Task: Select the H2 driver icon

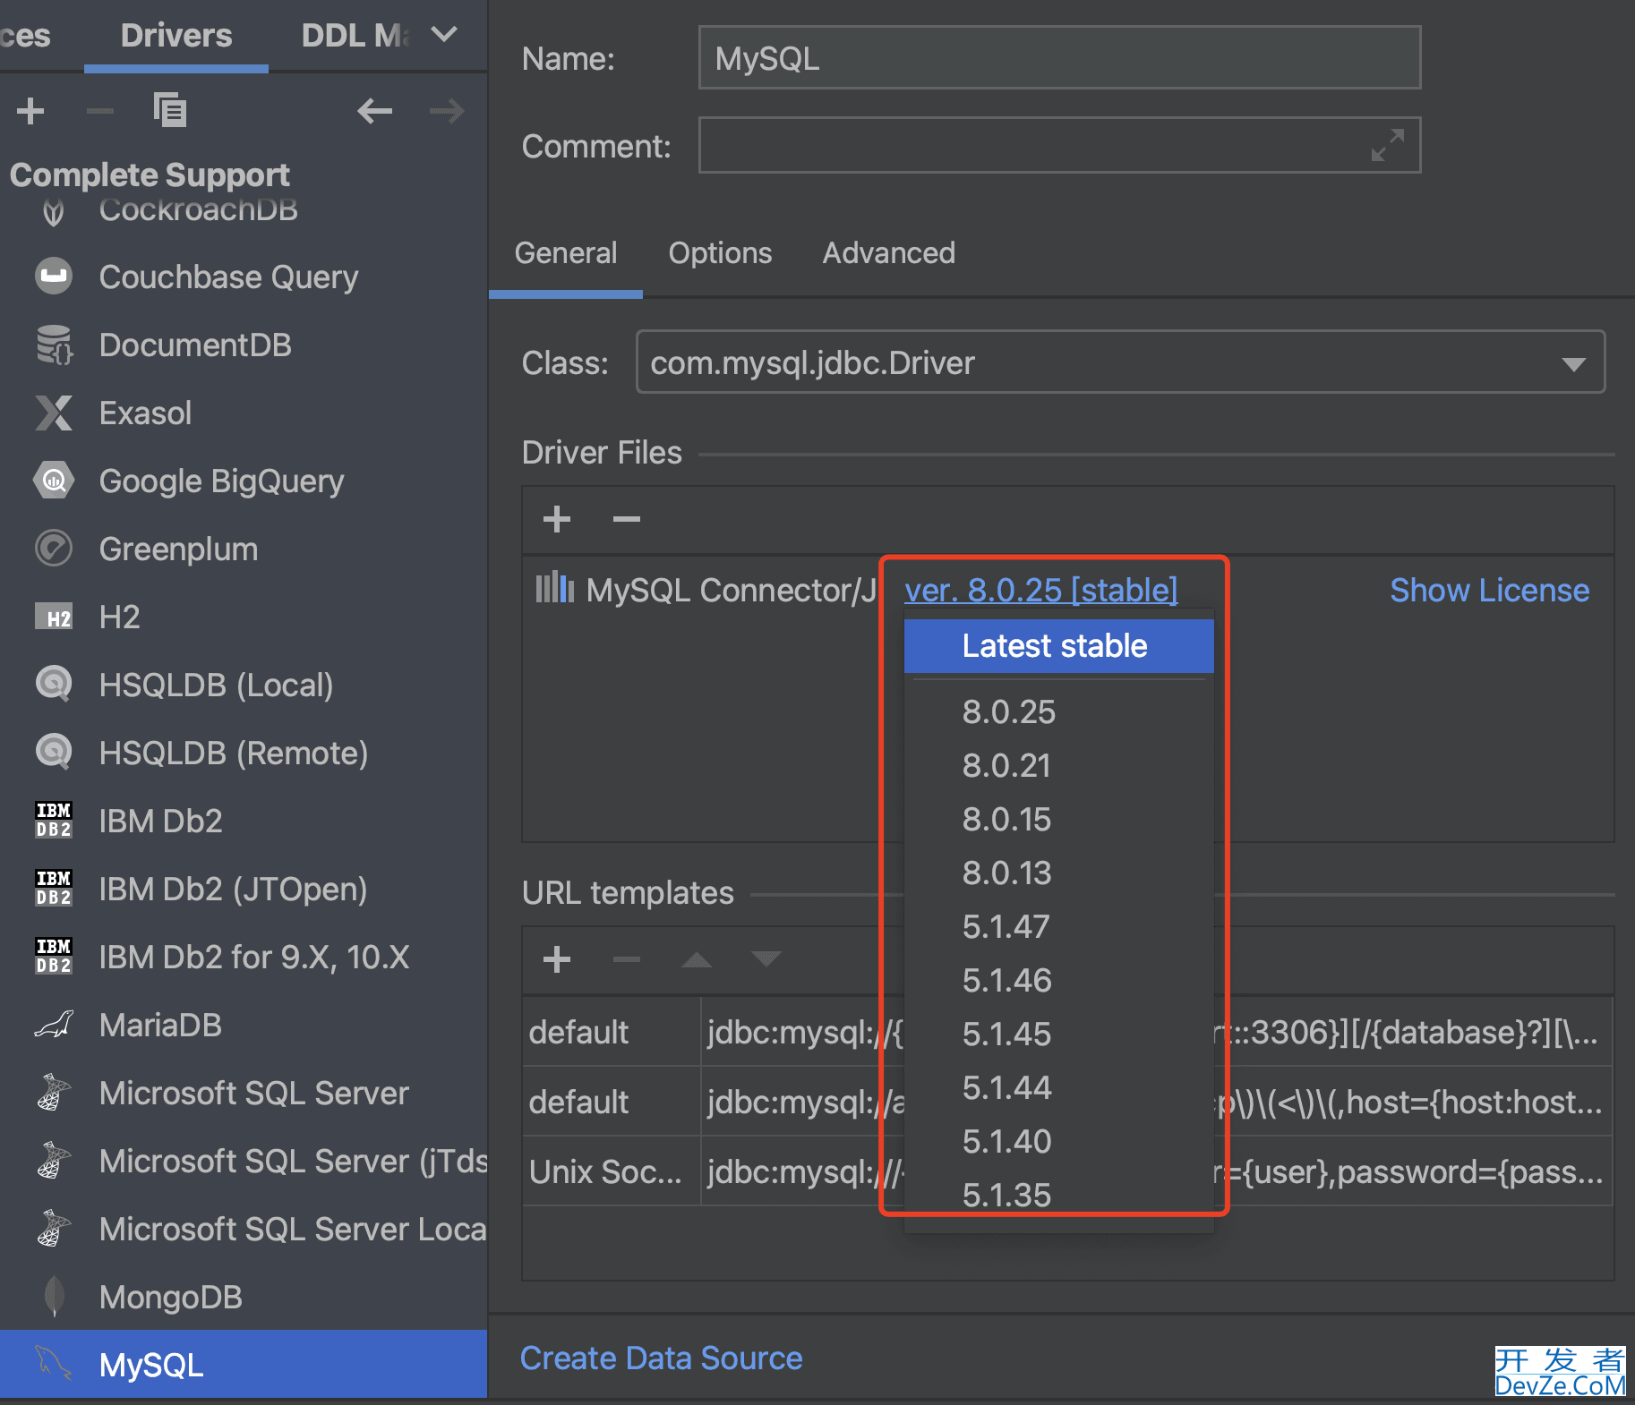Action: pos(54,617)
